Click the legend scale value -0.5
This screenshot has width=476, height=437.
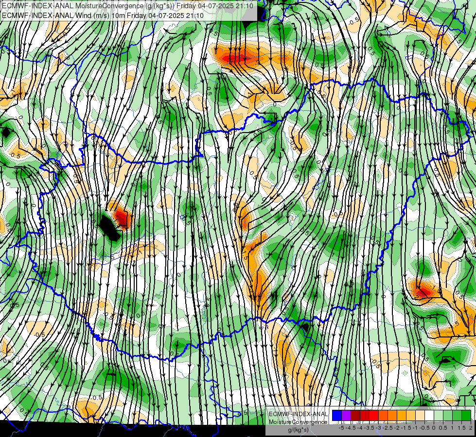click(424, 428)
